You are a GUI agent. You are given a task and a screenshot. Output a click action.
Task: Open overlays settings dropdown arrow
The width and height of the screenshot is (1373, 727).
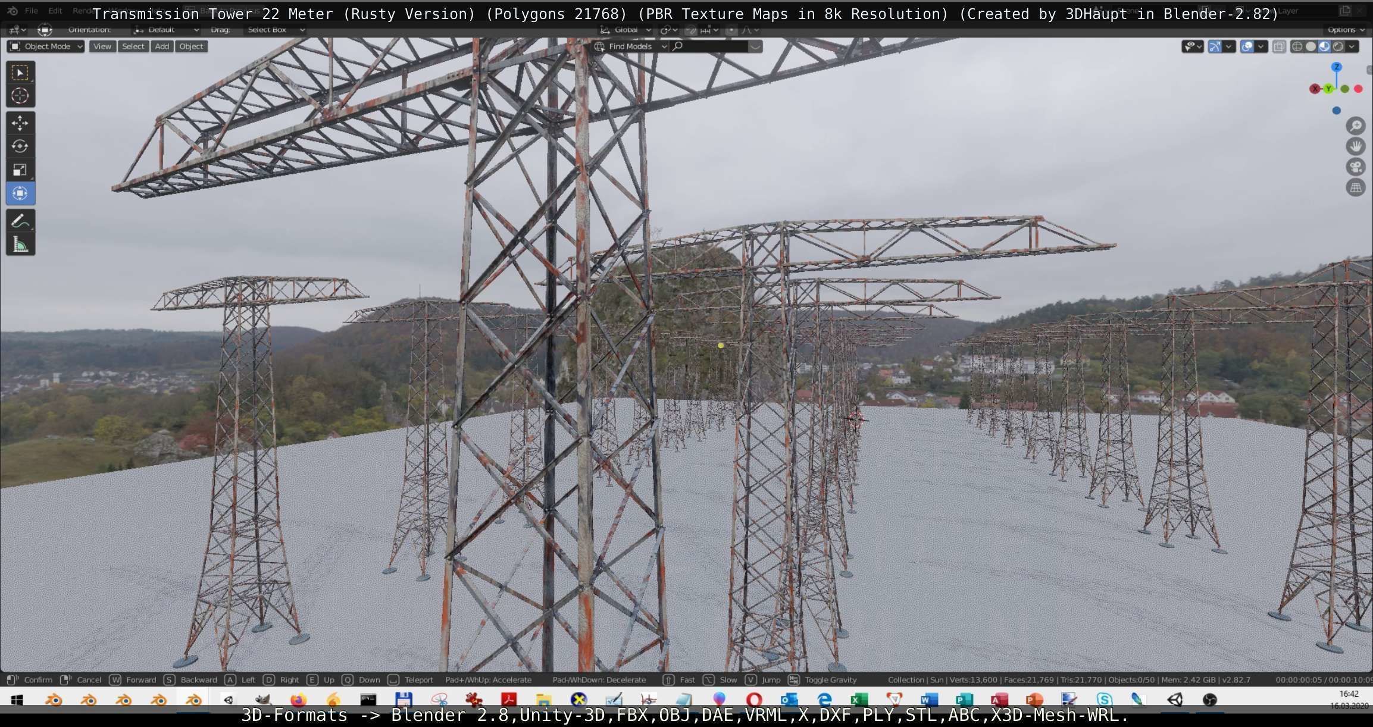point(1261,46)
